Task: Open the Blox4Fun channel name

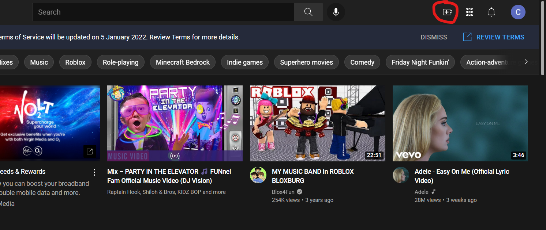Action: (283, 192)
